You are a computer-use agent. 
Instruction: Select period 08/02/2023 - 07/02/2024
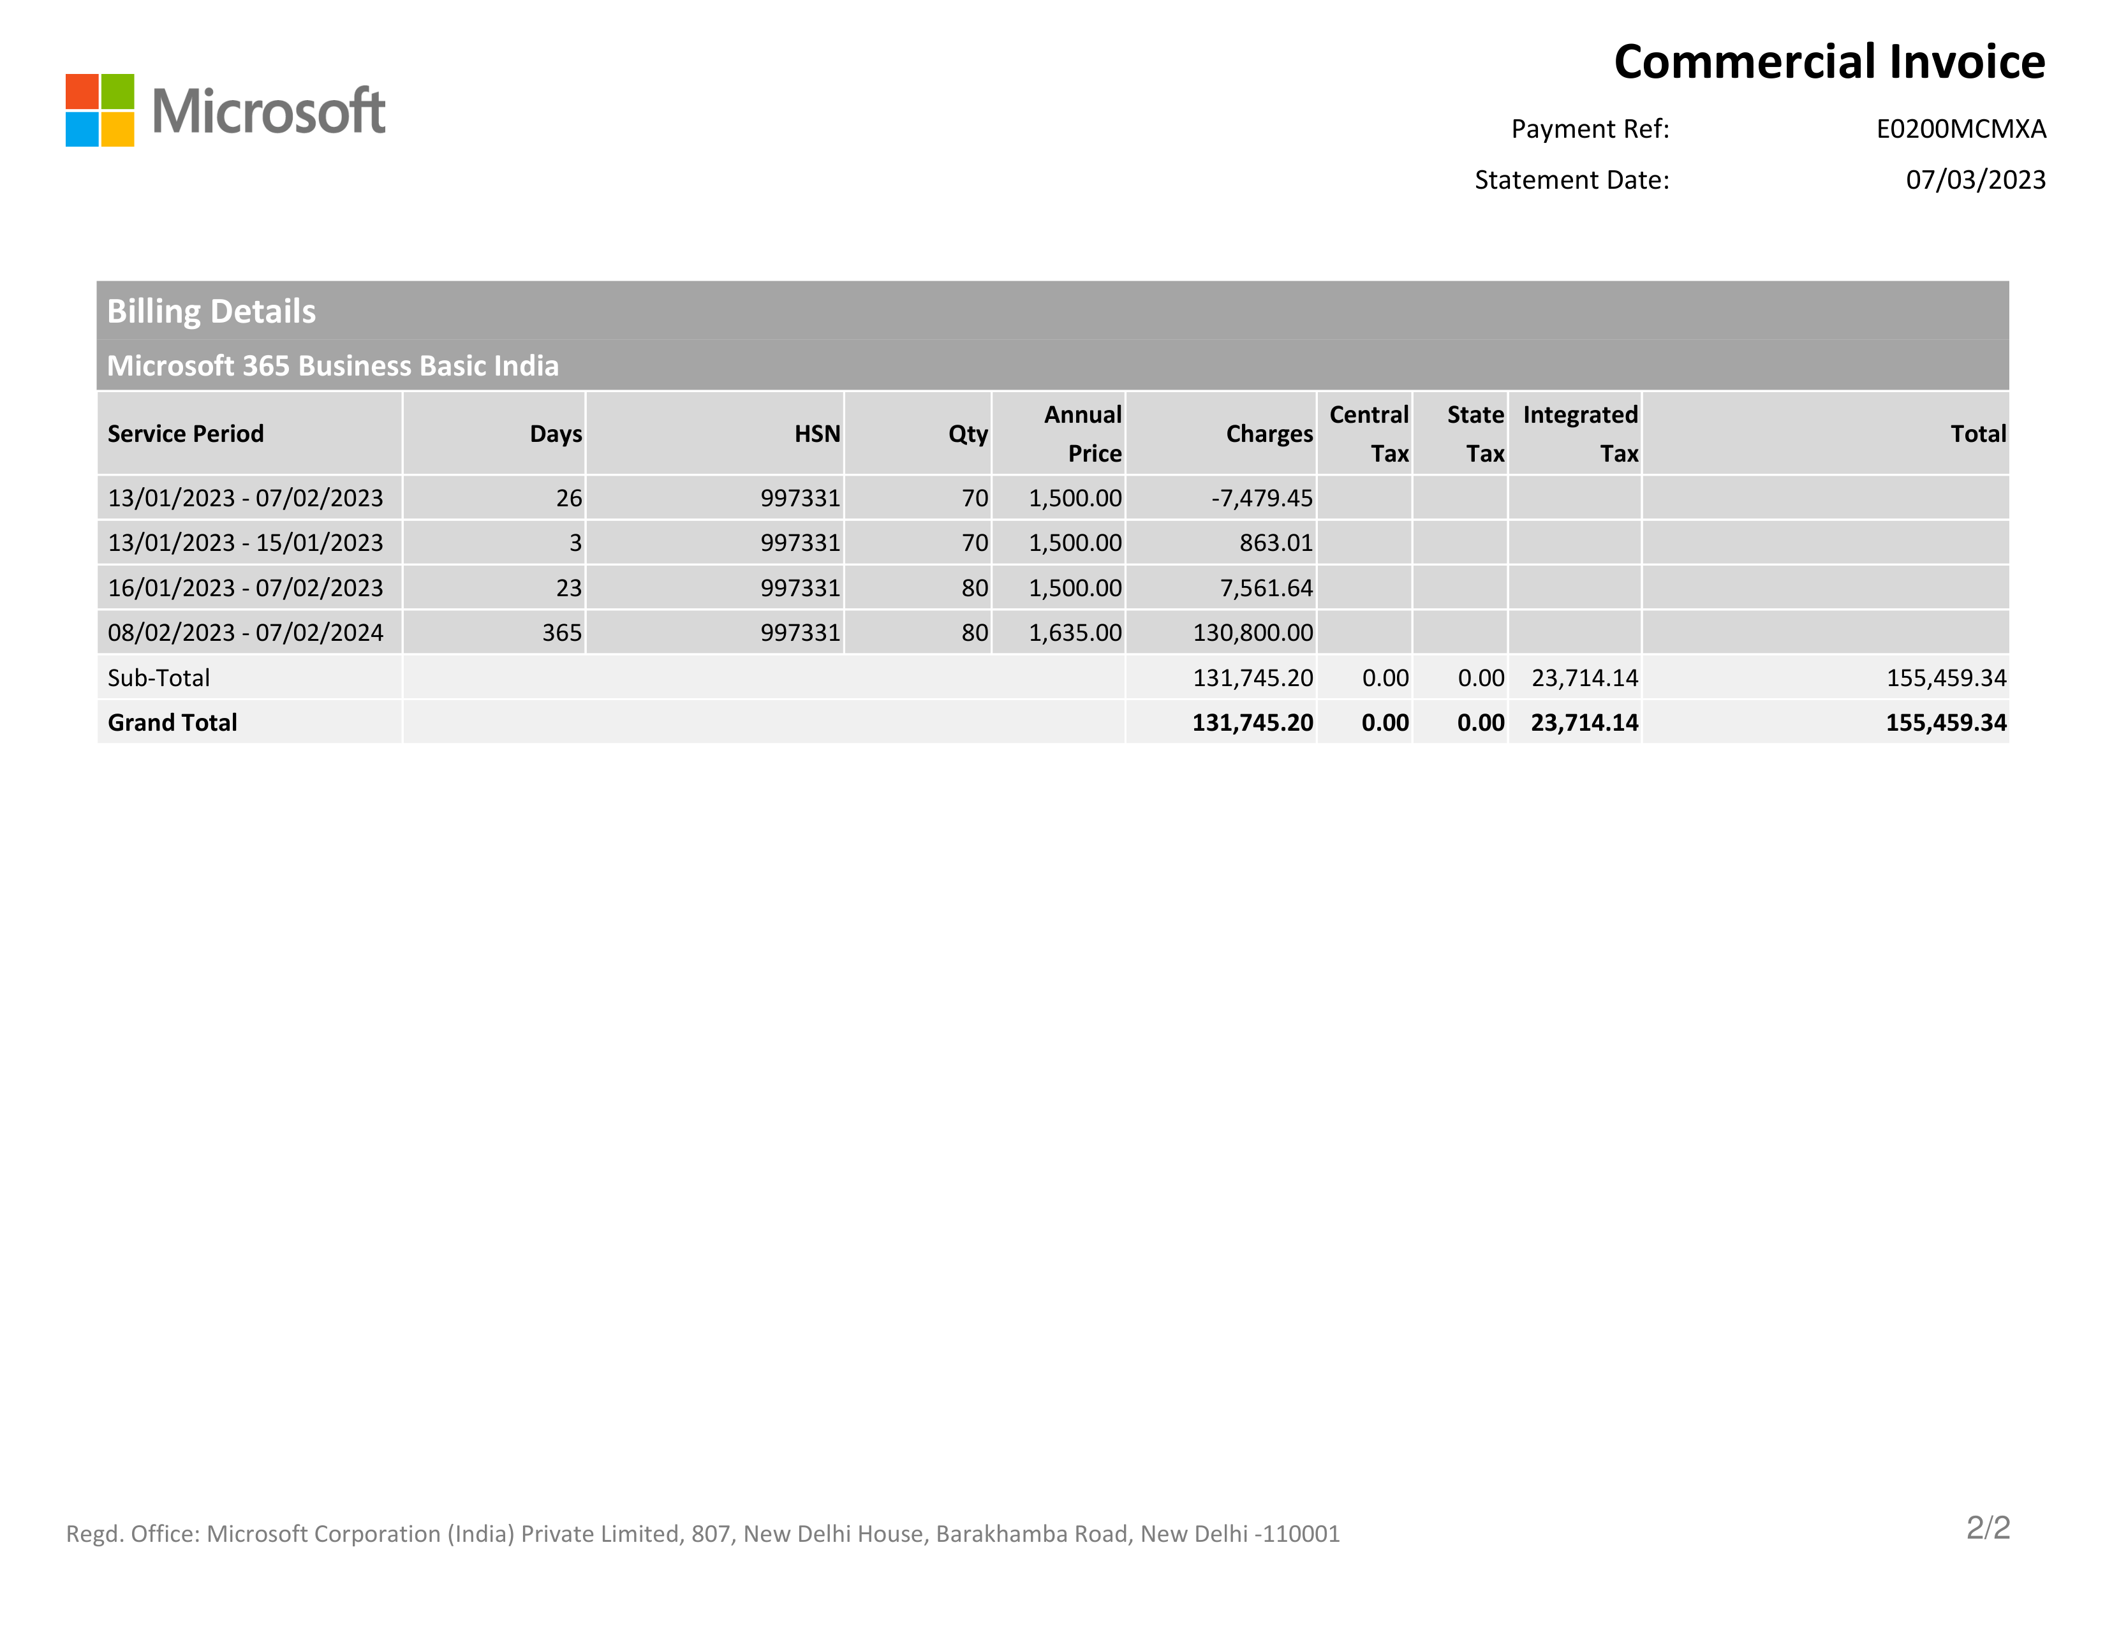(245, 633)
